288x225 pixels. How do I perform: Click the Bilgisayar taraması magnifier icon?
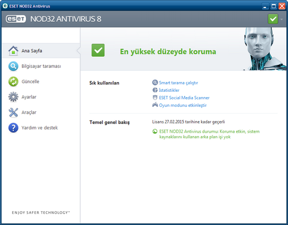coord(13,66)
